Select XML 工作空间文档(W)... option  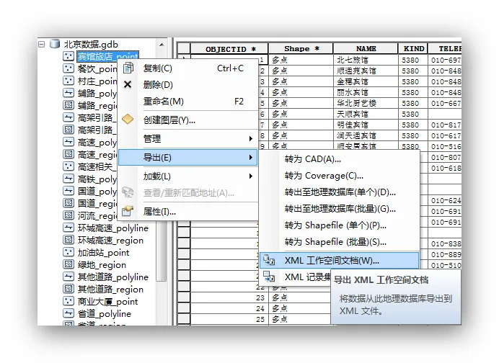339,260
